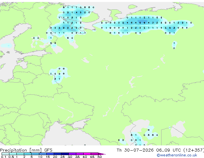The height and width of the screenshot is (158, 204).
Task: Click the "25" legend scale label
Action: coord(62,157)
